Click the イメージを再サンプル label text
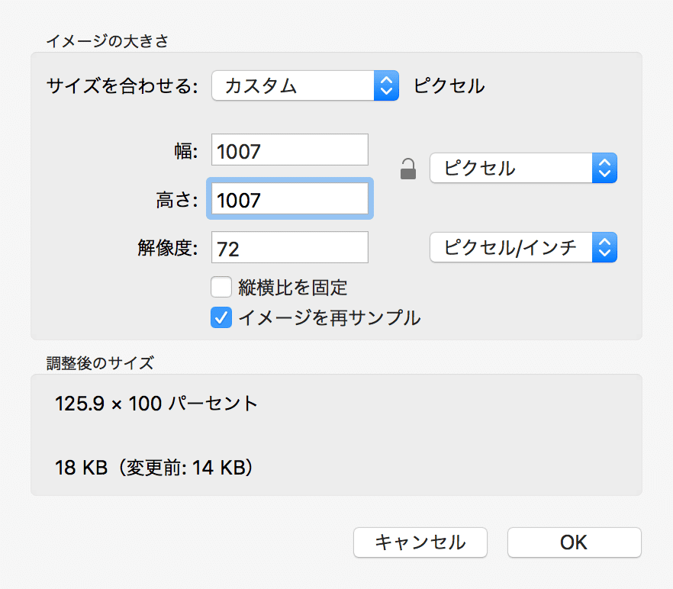Image resolution: width=673 pixels, height=589 pixels. click(329, 317)
